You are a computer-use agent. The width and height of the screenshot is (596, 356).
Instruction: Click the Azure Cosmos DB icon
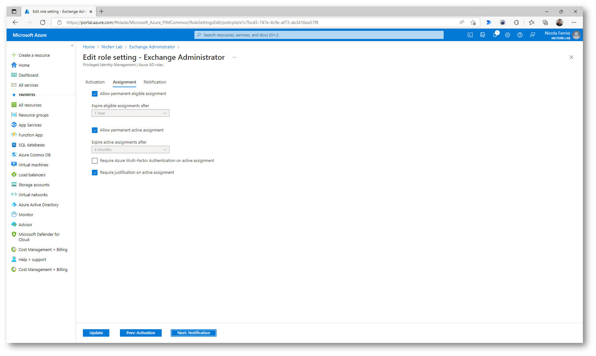pos(14,155)
